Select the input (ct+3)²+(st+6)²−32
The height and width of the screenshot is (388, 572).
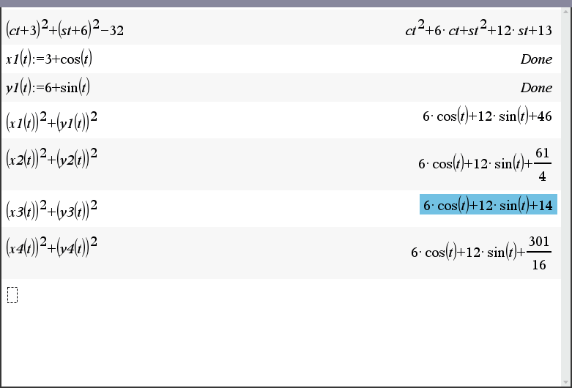[64, 29]
